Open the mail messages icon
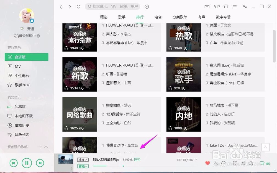Screen dimensions: 277x173 click(207, 7)
